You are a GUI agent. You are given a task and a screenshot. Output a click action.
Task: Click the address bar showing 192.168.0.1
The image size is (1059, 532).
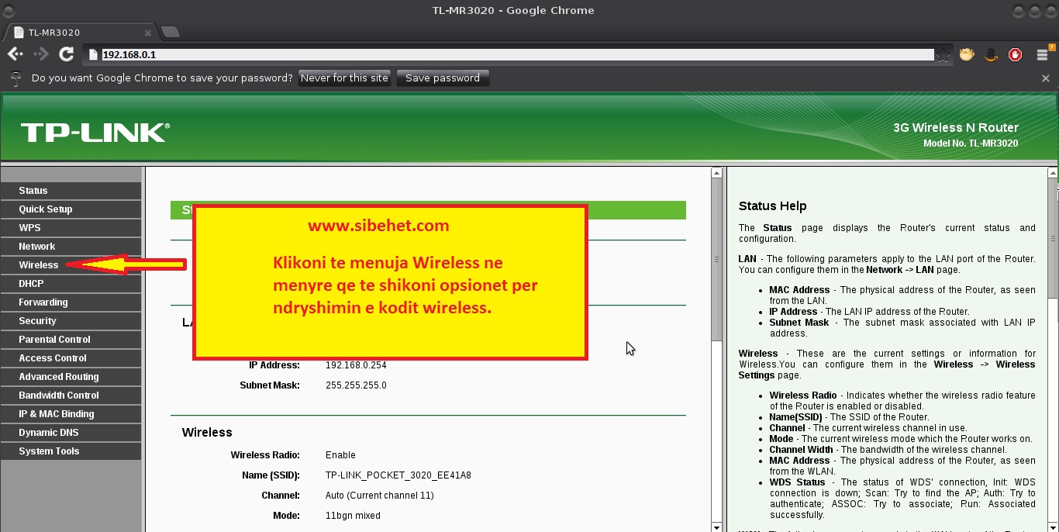[x=512, y=55]
